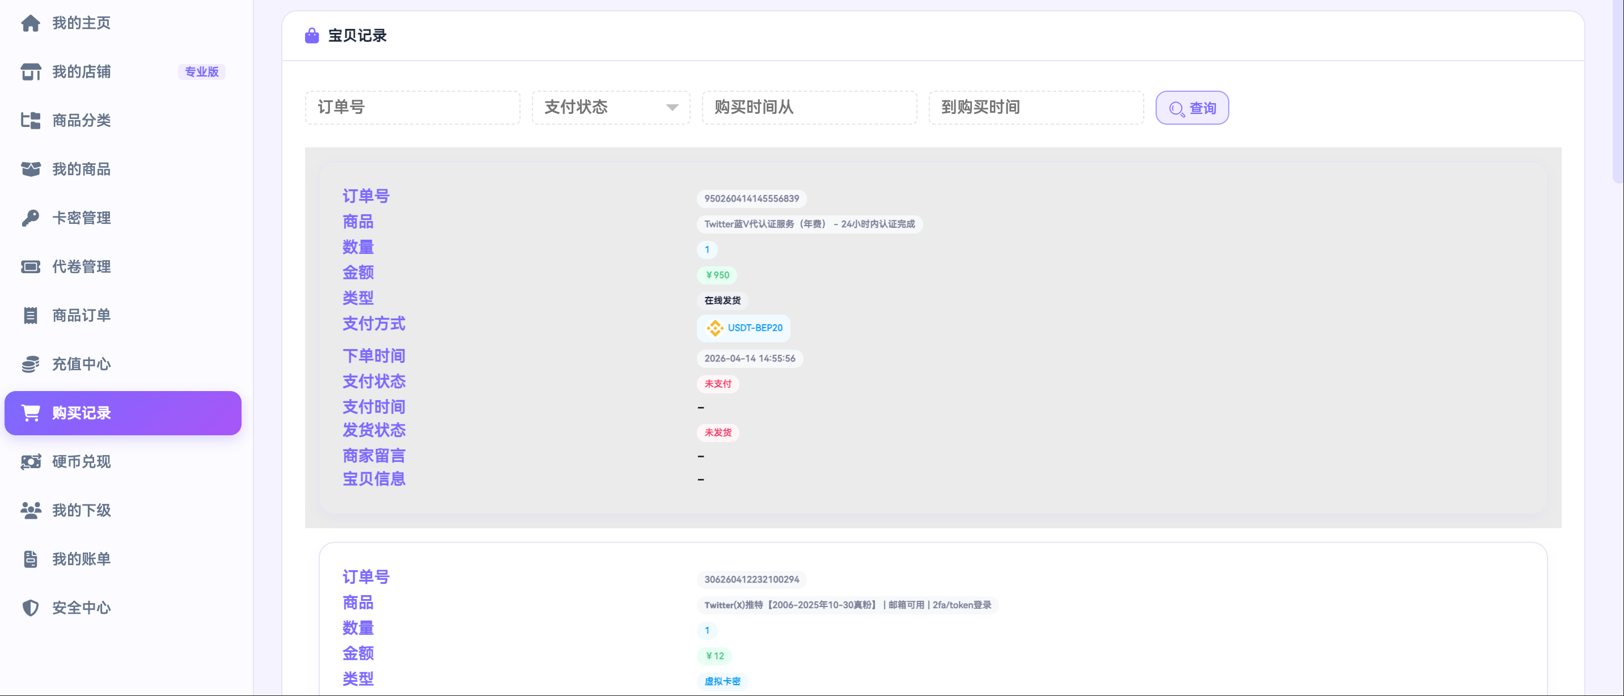The height and width of the screenshot is (696, 1624).
Task: Click the shield icon for 安全中心
Action: pyautogui.click(x=30, y=608)
